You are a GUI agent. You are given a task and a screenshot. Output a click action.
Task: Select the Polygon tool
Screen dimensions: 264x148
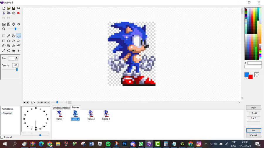click(x=13, y=41)
